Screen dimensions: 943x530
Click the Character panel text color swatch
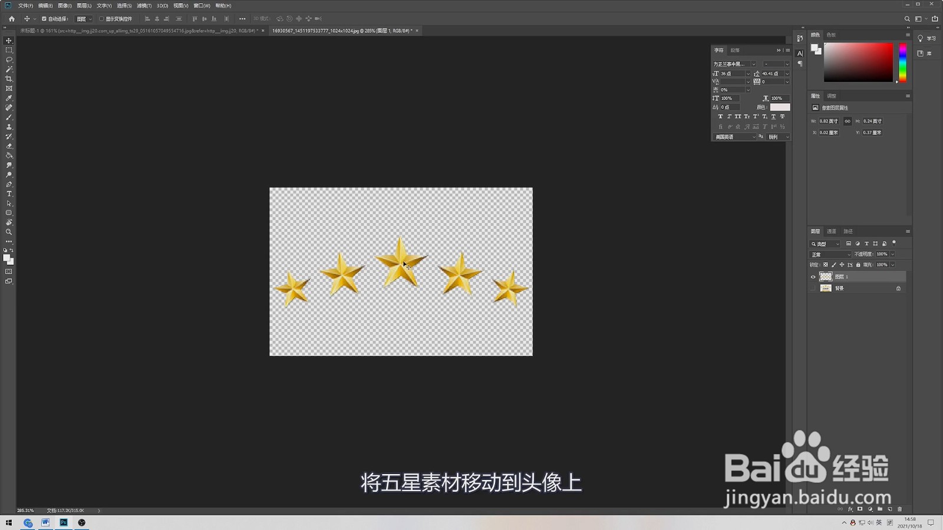(x=780, y=107)
